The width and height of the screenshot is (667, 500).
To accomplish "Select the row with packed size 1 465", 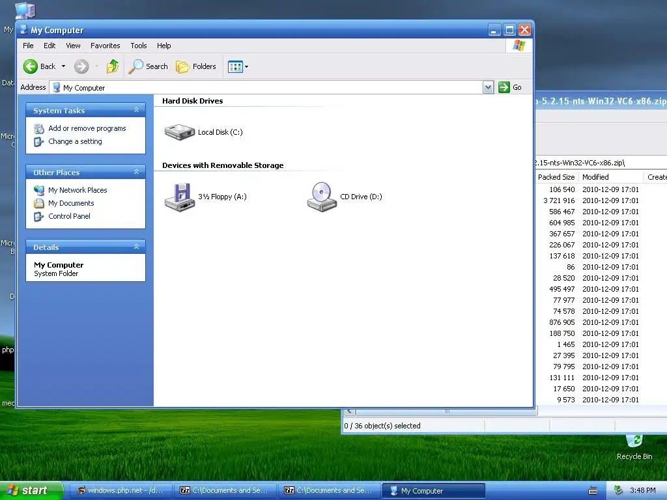I will point(601,344).
